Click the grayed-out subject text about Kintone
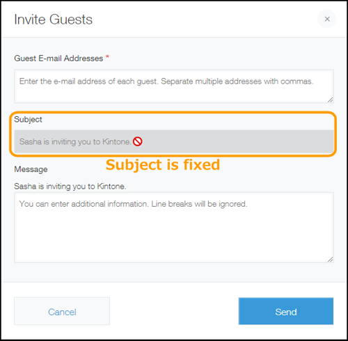 [x=75, y=141]
